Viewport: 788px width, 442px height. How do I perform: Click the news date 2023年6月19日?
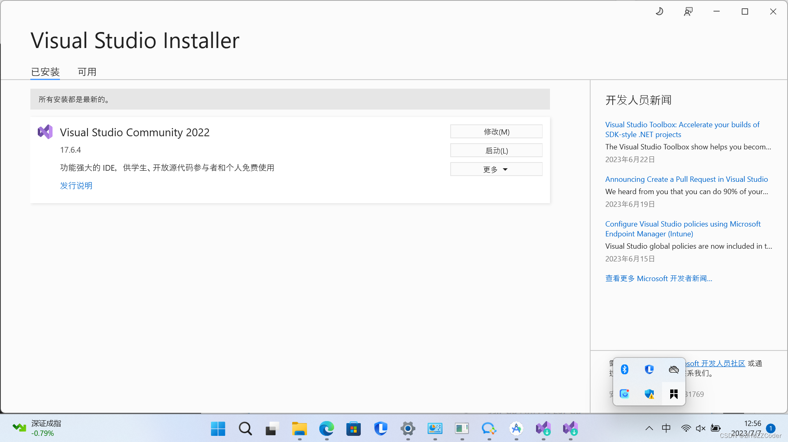click(630, 204)
